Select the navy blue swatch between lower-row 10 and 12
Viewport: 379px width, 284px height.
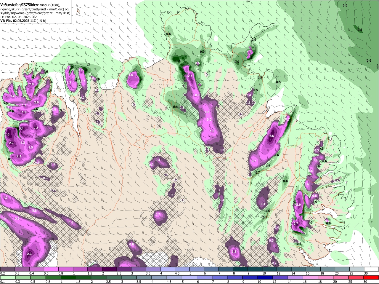tap(265, 277)
